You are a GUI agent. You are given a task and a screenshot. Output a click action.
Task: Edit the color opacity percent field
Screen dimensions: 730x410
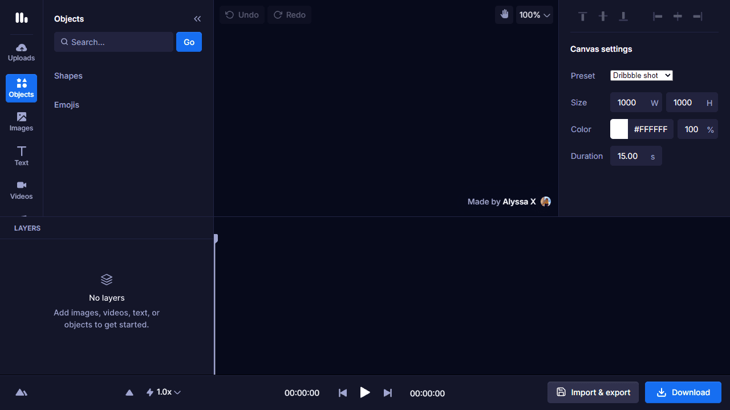tap(697, 129)
